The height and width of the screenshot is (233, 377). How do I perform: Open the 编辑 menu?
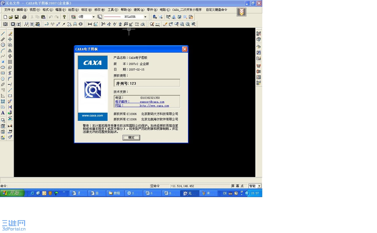[22, 10]
